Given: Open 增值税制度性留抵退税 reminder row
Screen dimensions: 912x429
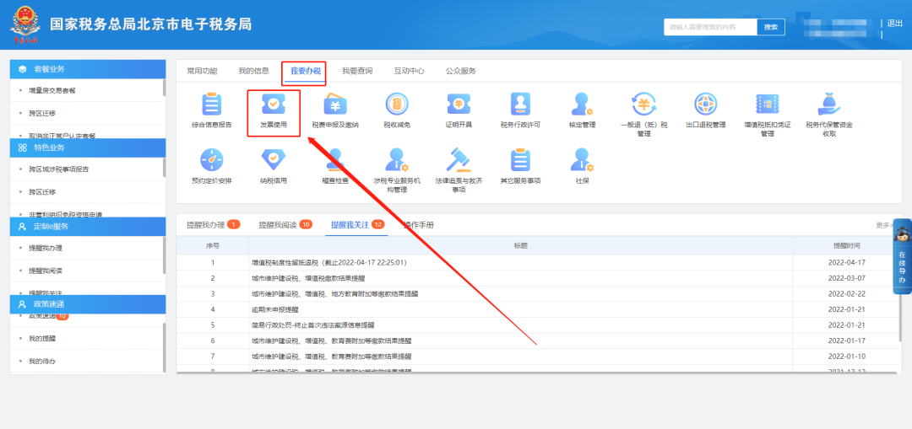Looking at the screenshot, I should 329,263.
